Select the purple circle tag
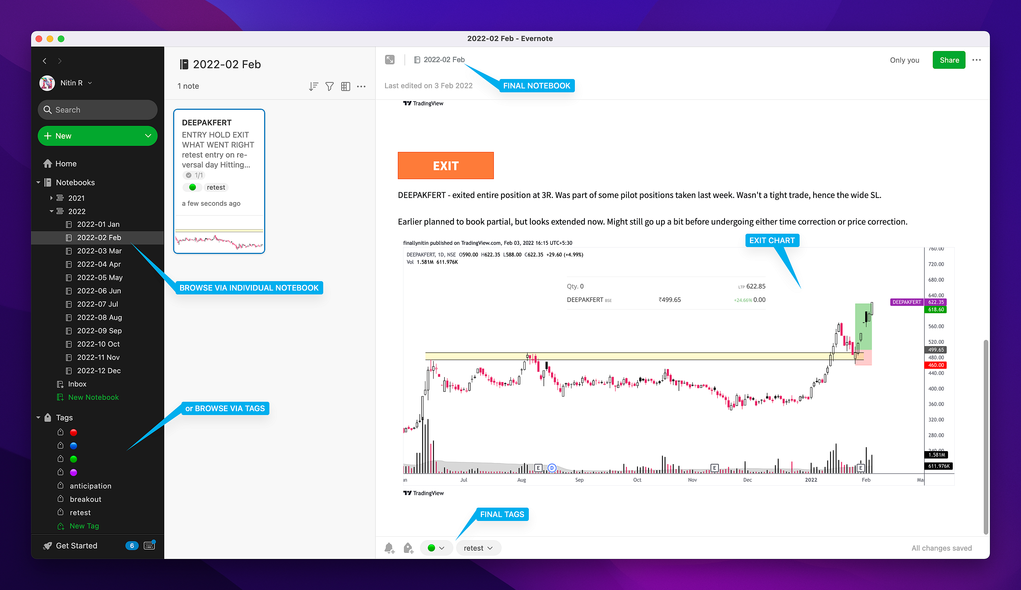Screen dimensions: 1021x590 coord(73,472)
